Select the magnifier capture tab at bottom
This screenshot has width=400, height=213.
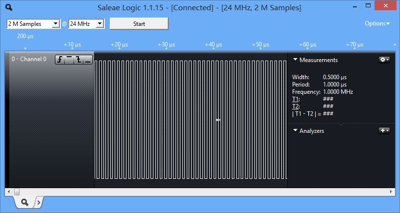25,202
